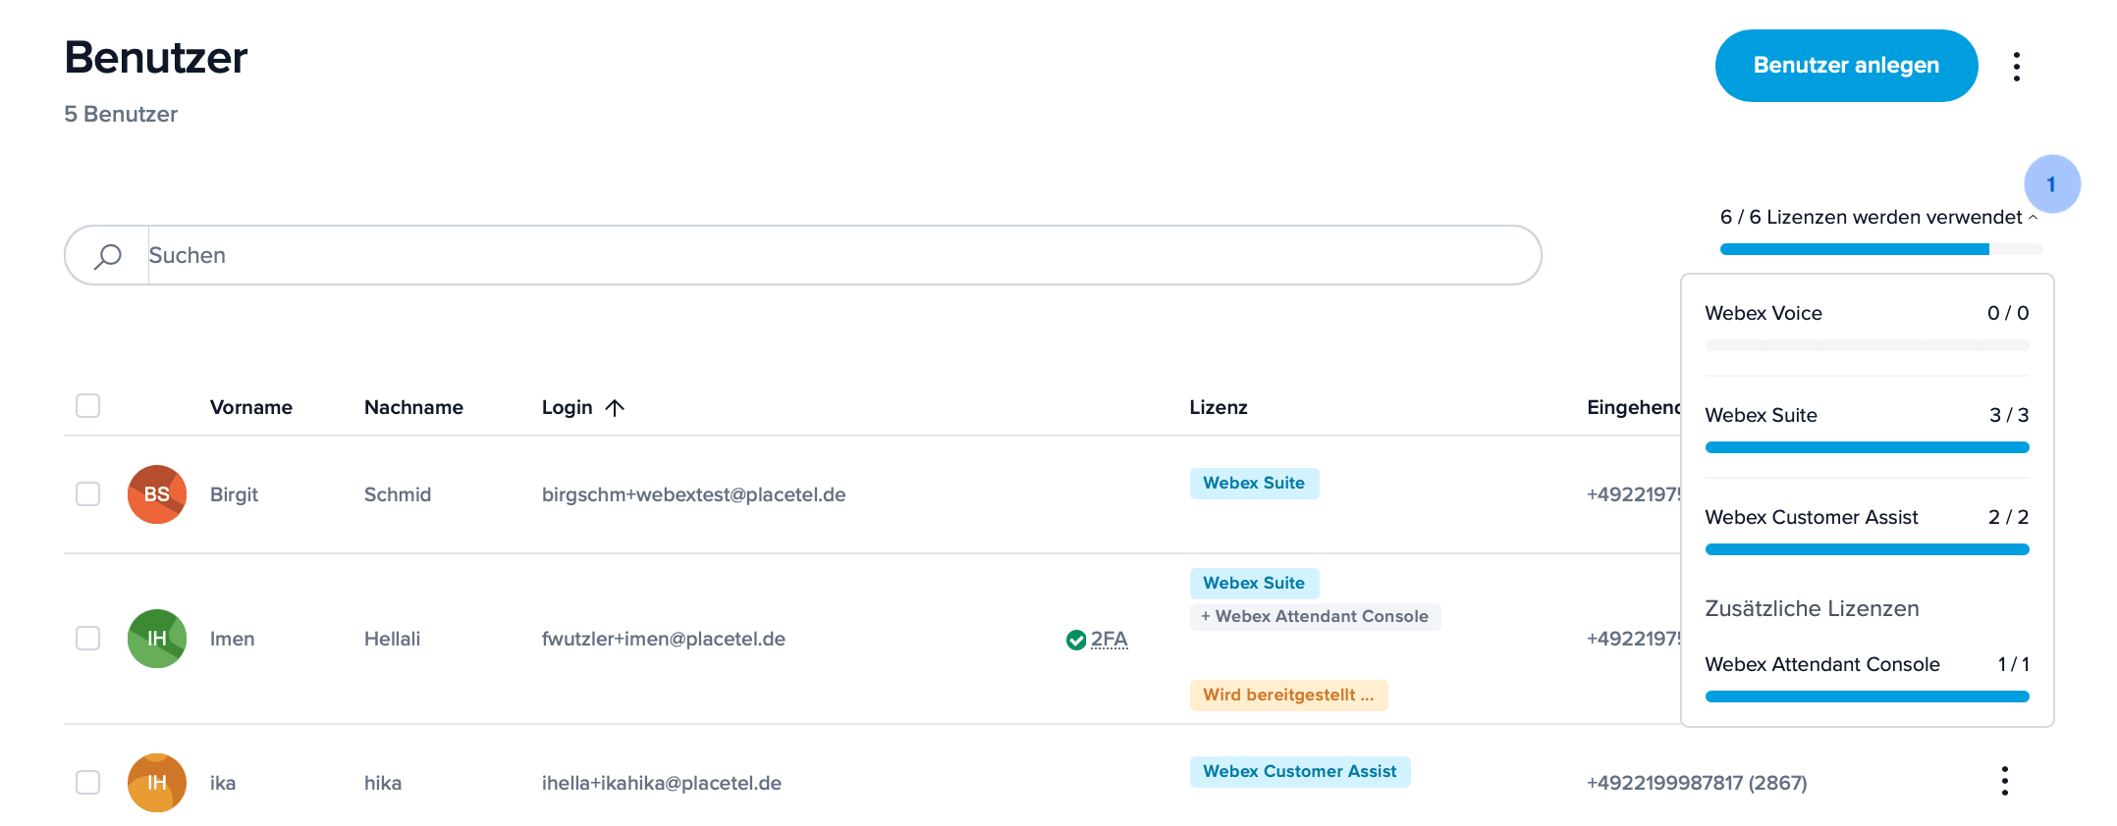Click the BS avatar of Birgit
This screenshot has width=2117, height=826.
click(157, 494)
